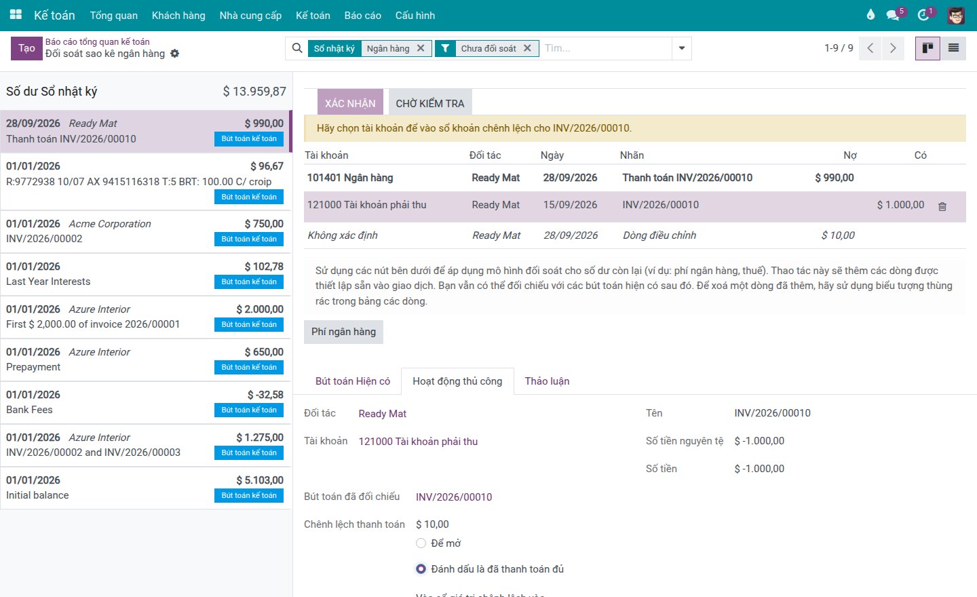The width and height of the screenshot is (977, 597).
Task: Open the apps grid menu icon
Action: (x=16, y=14)
